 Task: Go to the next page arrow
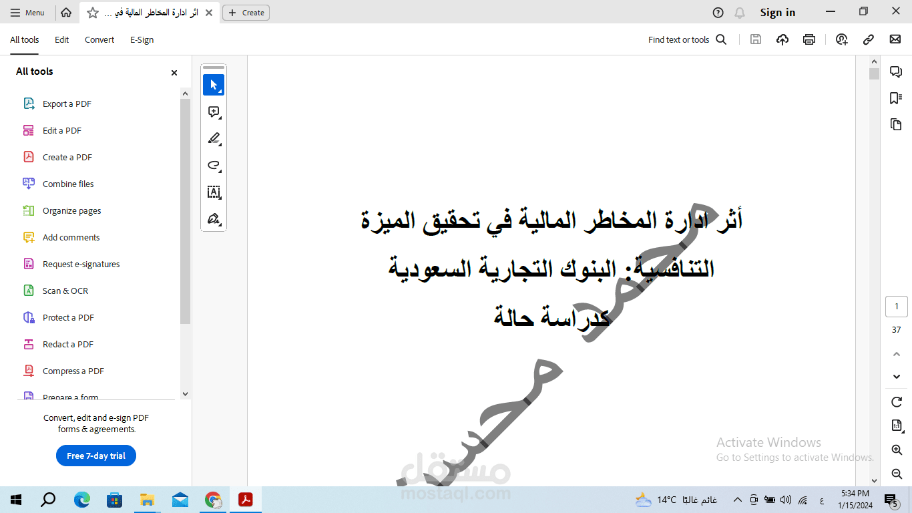(x=897, y=377)
